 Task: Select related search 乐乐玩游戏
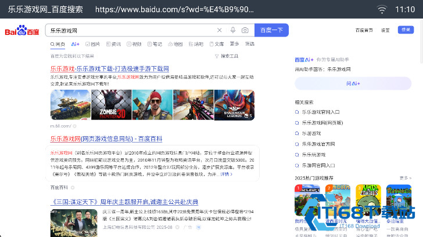pyautogui.click(x=314, y=155)
